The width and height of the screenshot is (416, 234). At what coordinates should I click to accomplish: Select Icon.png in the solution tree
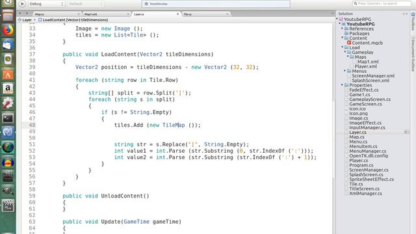coord(358,114)
